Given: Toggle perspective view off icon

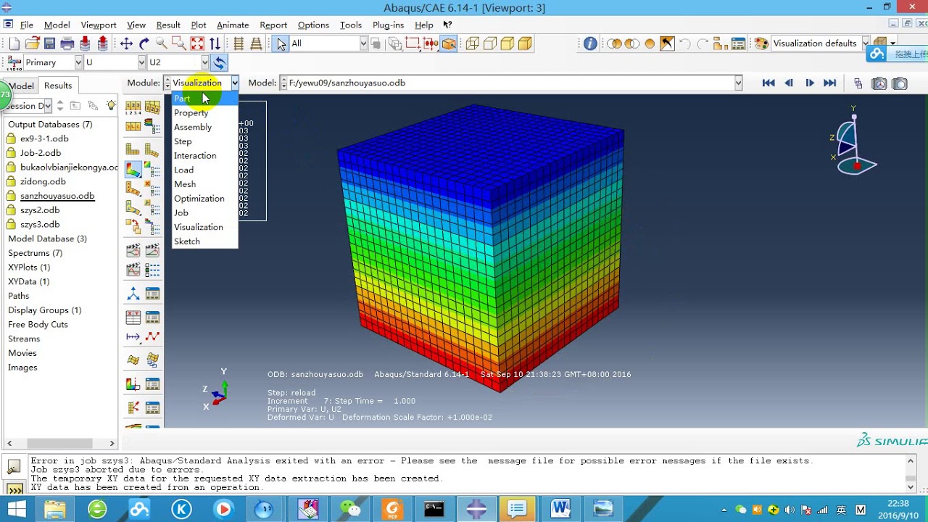Looking at the screenshot, I should click(238, 43).
